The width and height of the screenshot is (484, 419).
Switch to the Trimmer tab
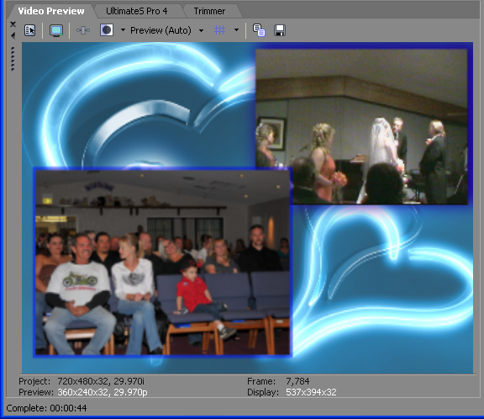[x=209, y=11]
